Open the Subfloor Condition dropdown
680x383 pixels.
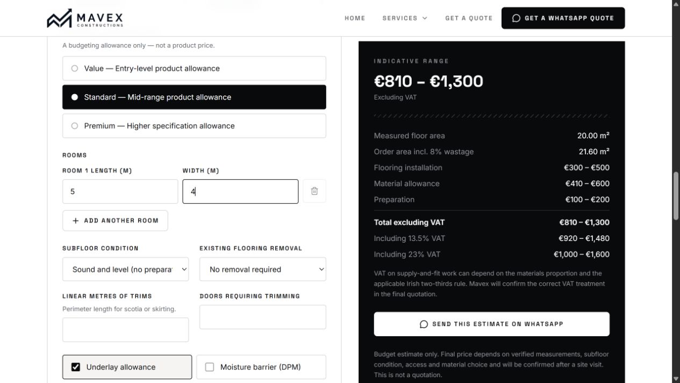tap(126, 269)
